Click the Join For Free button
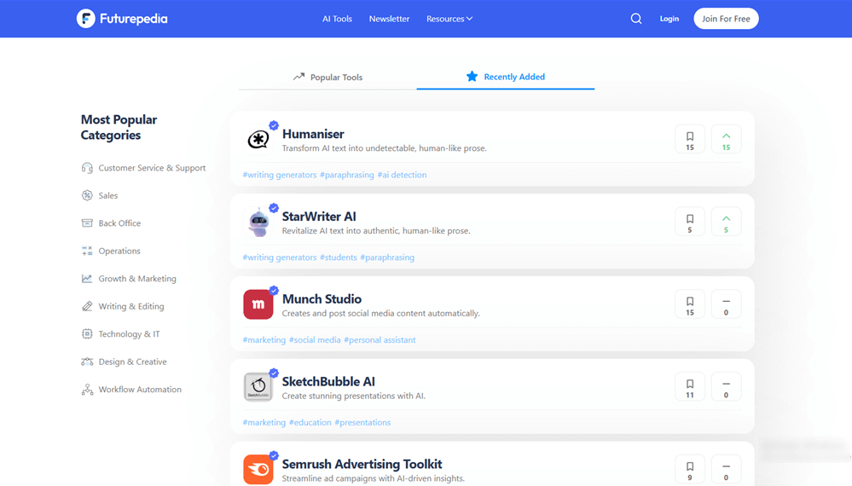 (726, 19)
